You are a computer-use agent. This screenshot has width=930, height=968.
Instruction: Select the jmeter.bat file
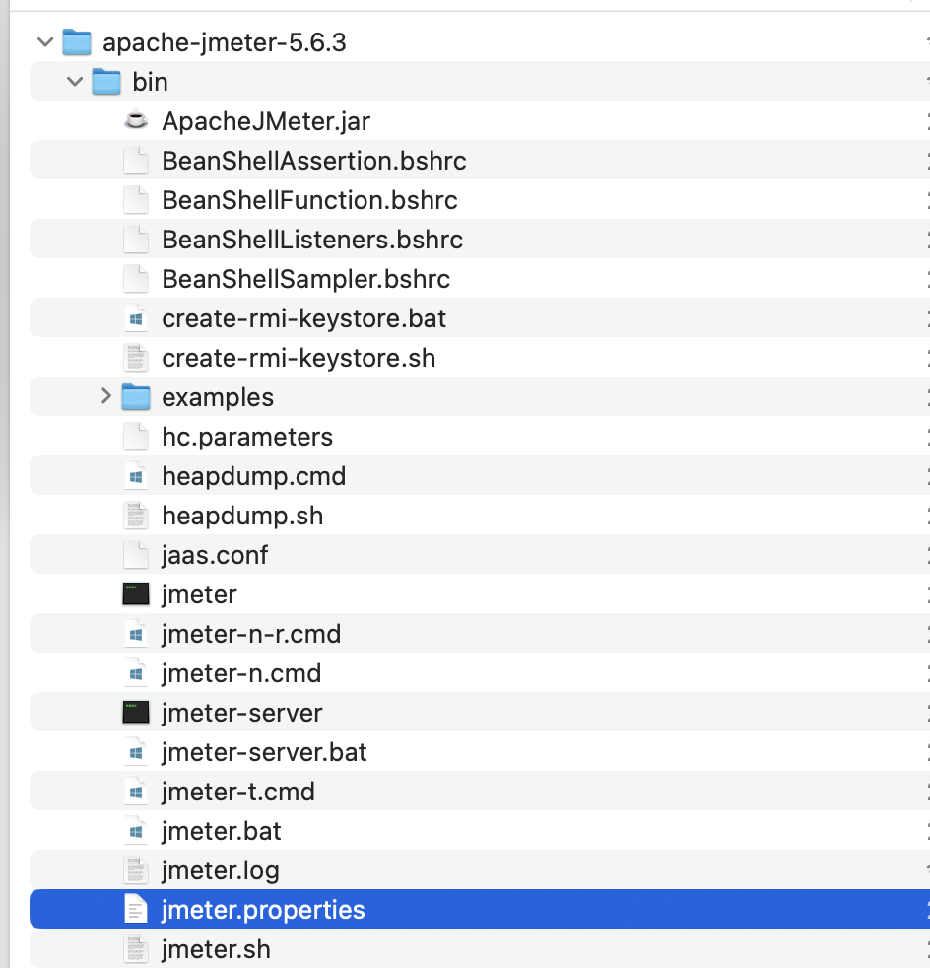click(480, 831)
